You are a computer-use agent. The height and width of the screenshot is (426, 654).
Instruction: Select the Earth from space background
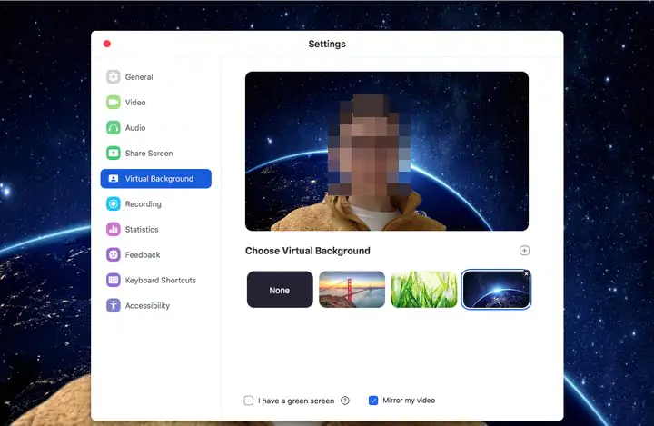tap(496, 290)
